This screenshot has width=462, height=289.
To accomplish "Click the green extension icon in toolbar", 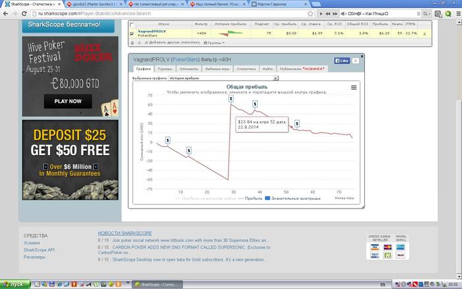I will click(448, 14).
